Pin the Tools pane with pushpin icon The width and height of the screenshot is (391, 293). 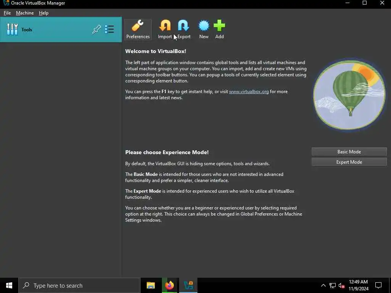pyautogui.click(x=97, y=29)
